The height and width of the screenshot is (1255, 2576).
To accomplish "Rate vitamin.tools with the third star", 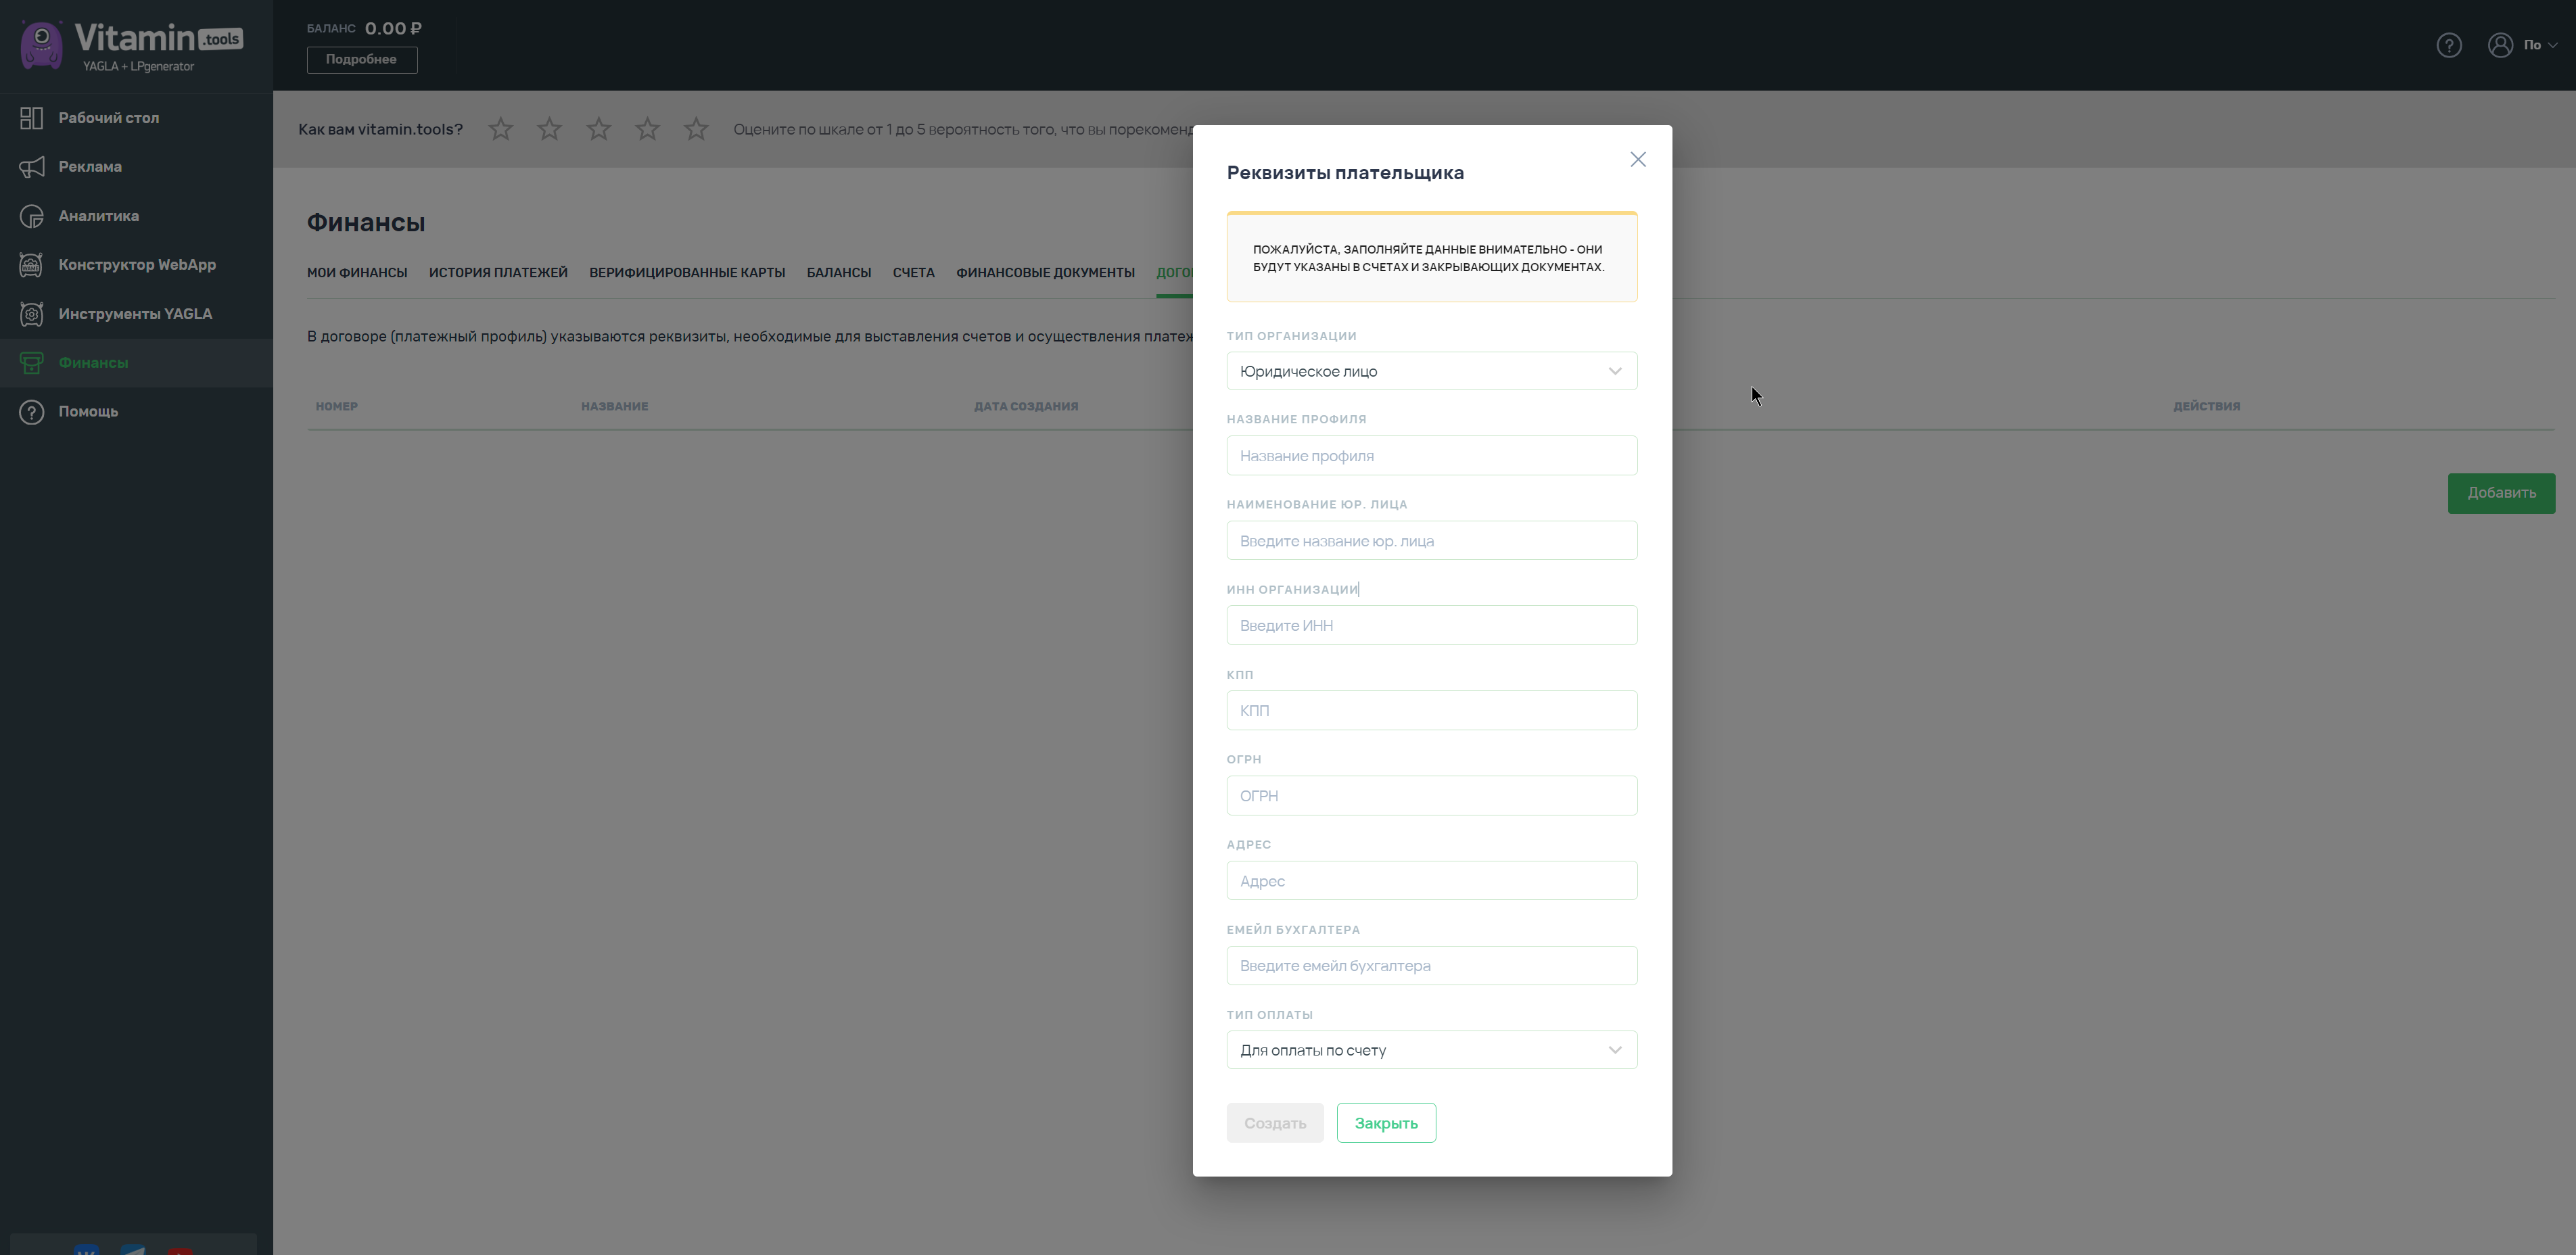I will pos(598,129).
